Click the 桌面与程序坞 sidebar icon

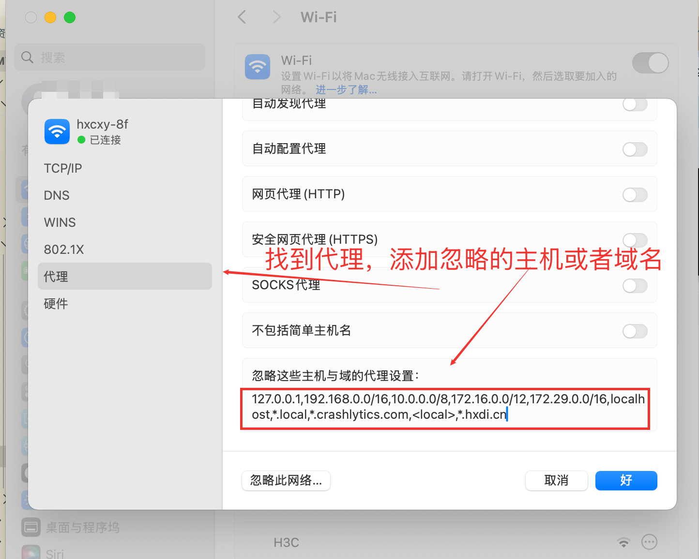click(x=31, y=527)
